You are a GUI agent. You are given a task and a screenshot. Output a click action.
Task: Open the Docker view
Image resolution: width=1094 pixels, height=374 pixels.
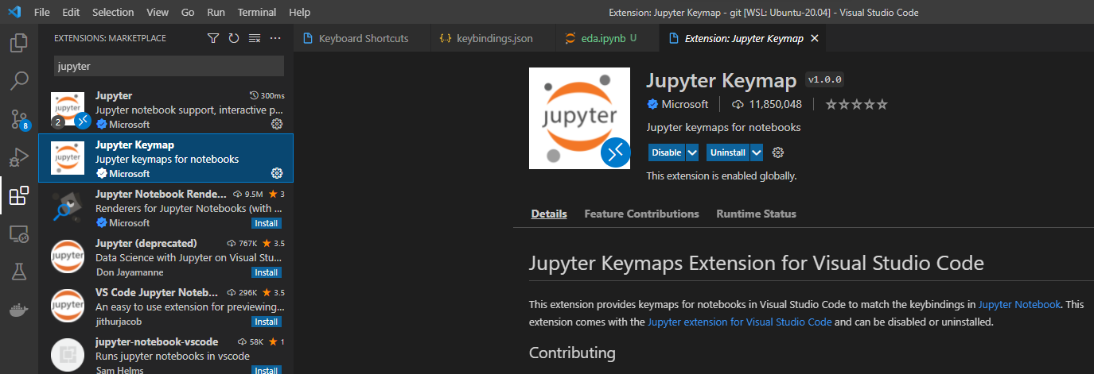click(x=19, y=310)
